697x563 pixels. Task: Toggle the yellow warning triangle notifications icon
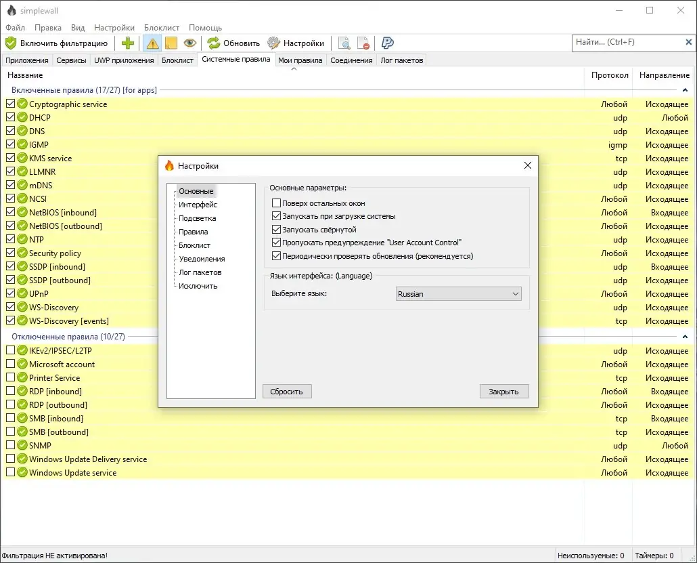[152, 43]
